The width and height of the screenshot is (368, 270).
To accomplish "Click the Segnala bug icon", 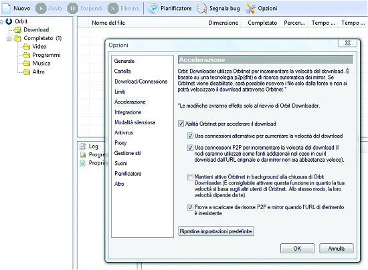I will point(201,9).
